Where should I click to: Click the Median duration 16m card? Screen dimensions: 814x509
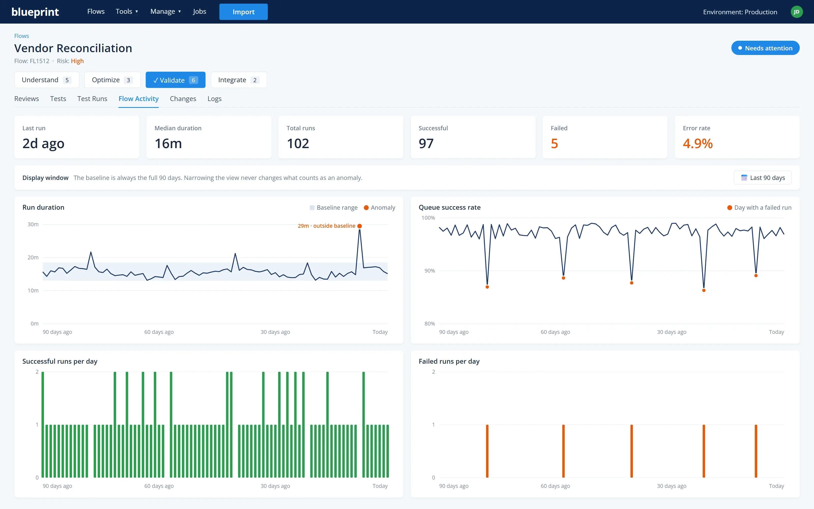[x=209, y=137]
